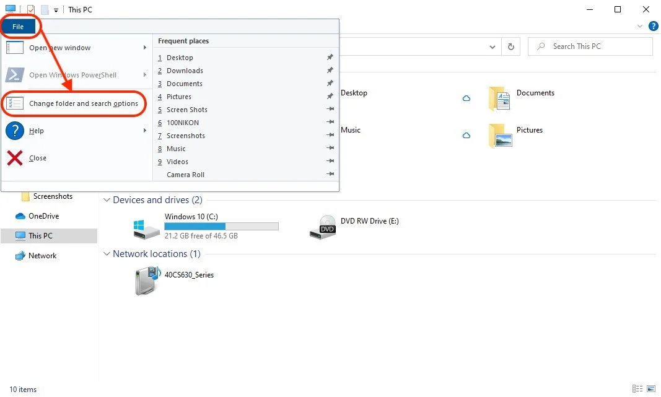Open the DVD RW Drive (E:) icon
The image size is (661, 397).
(323, 227)
